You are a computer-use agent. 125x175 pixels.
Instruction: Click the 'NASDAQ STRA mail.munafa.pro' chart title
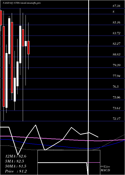click(x=21, y=3)
